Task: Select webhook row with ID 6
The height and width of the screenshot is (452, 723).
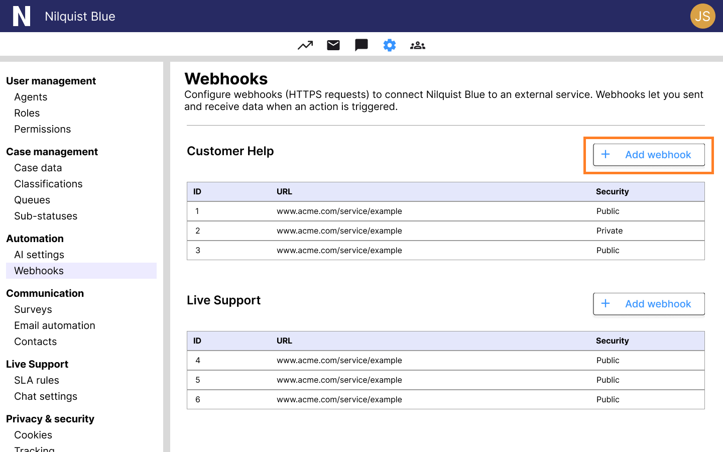Action: tap(446, 400)
